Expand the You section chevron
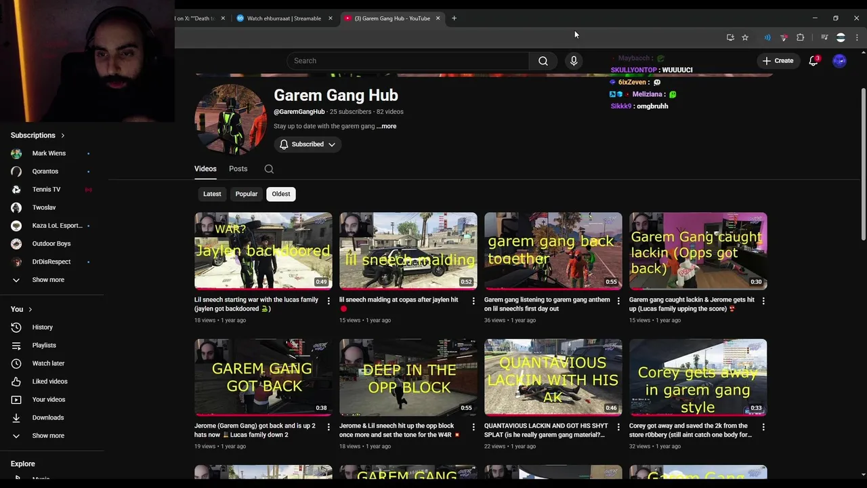The width and height of the screenshot is (867, 488). [x=30, y=310]
